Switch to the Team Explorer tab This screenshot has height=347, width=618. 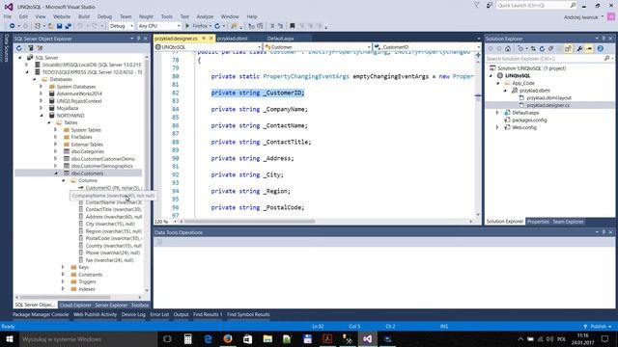(x=568, y=222)
